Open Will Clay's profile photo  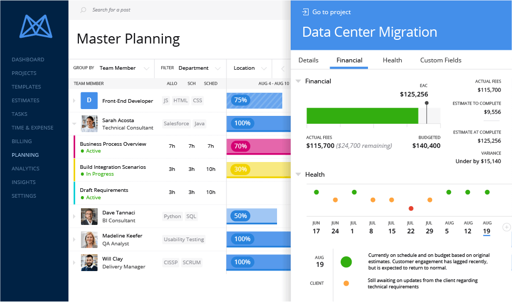click(89, 263)
